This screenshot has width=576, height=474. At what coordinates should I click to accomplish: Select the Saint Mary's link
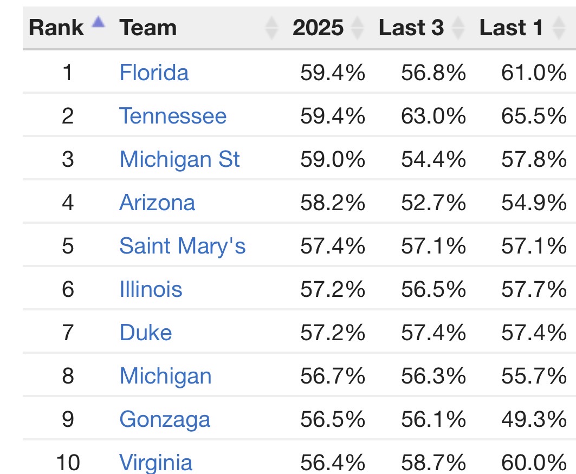pos(182,246)
